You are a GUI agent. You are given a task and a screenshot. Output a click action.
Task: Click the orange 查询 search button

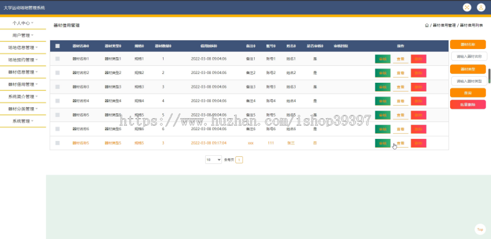(x=468, y=93)
